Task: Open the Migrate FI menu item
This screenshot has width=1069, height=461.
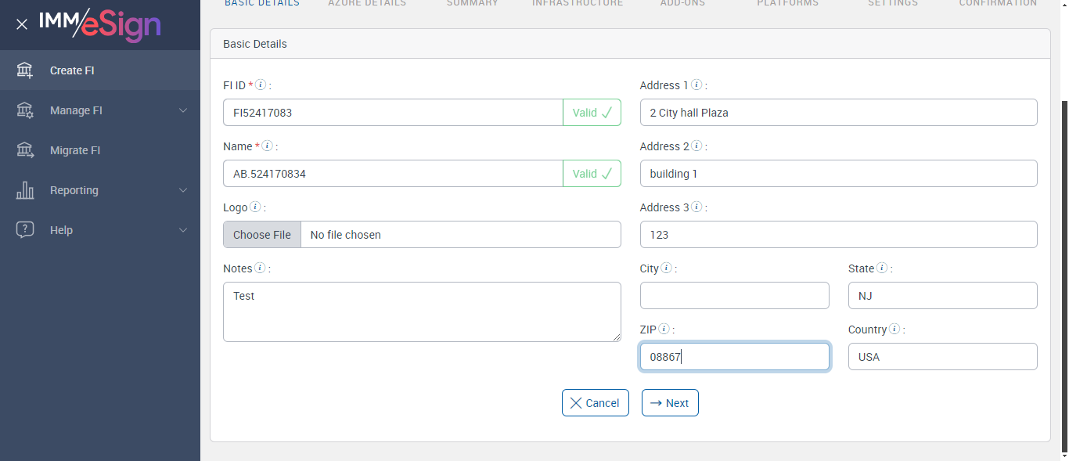Action: click(75, 150)
